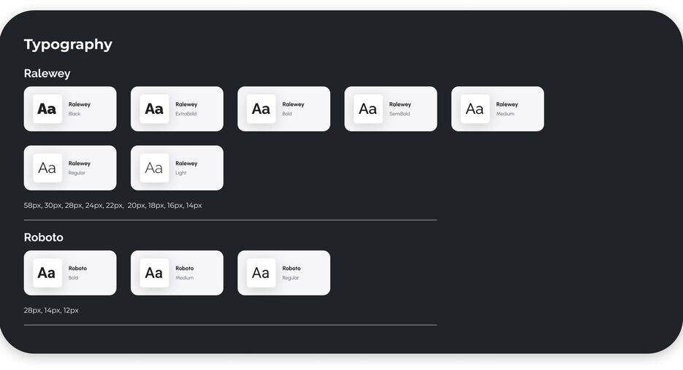Click the Ralewey name on the Medium card

(507, 104)
